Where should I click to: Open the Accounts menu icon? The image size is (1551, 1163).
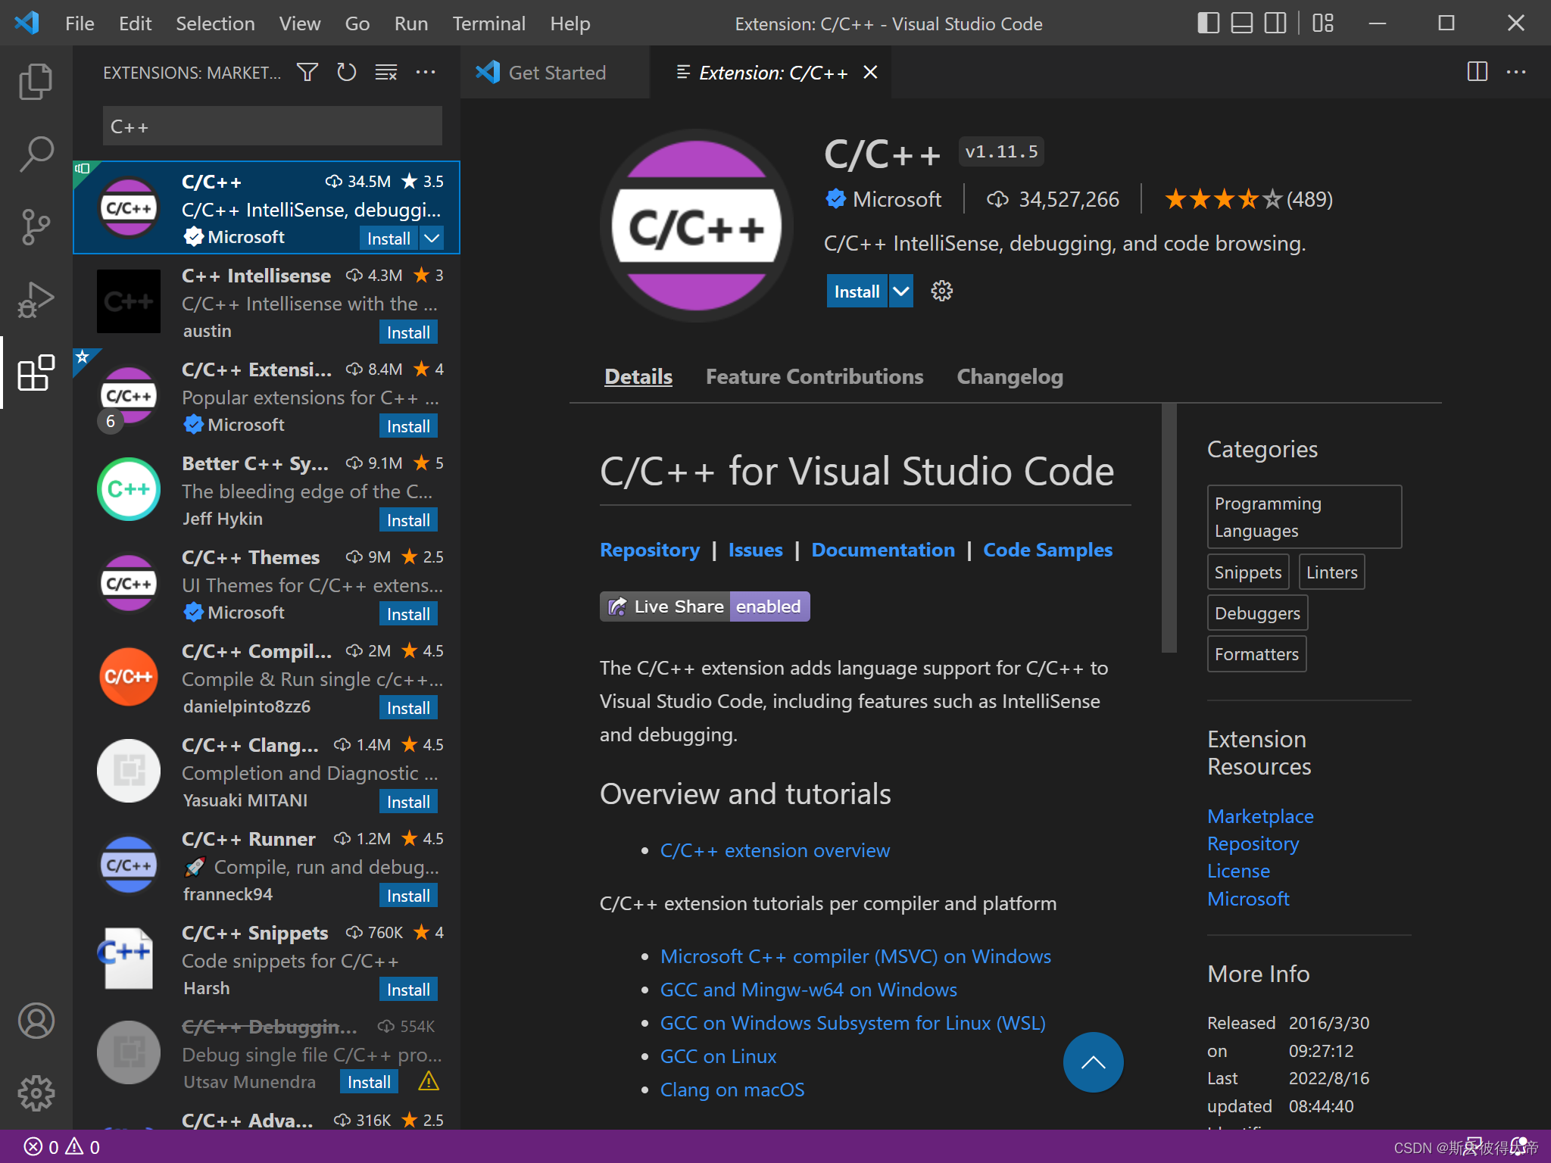point(36,1021)
